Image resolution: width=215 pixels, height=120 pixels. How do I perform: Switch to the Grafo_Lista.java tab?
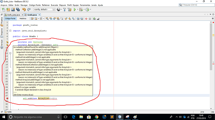13,15
